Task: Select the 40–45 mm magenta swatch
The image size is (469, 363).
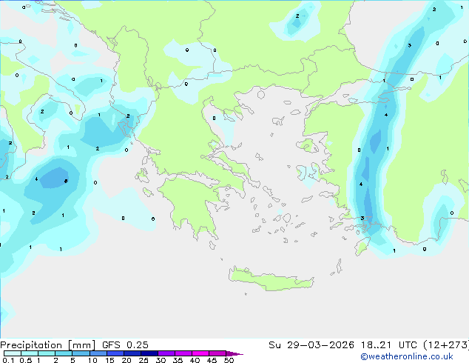Action: point(200,353)
